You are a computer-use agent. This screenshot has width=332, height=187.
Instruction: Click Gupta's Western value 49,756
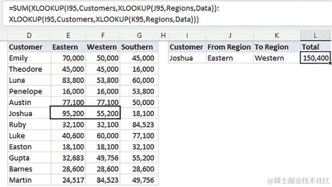tap(103, 158)
